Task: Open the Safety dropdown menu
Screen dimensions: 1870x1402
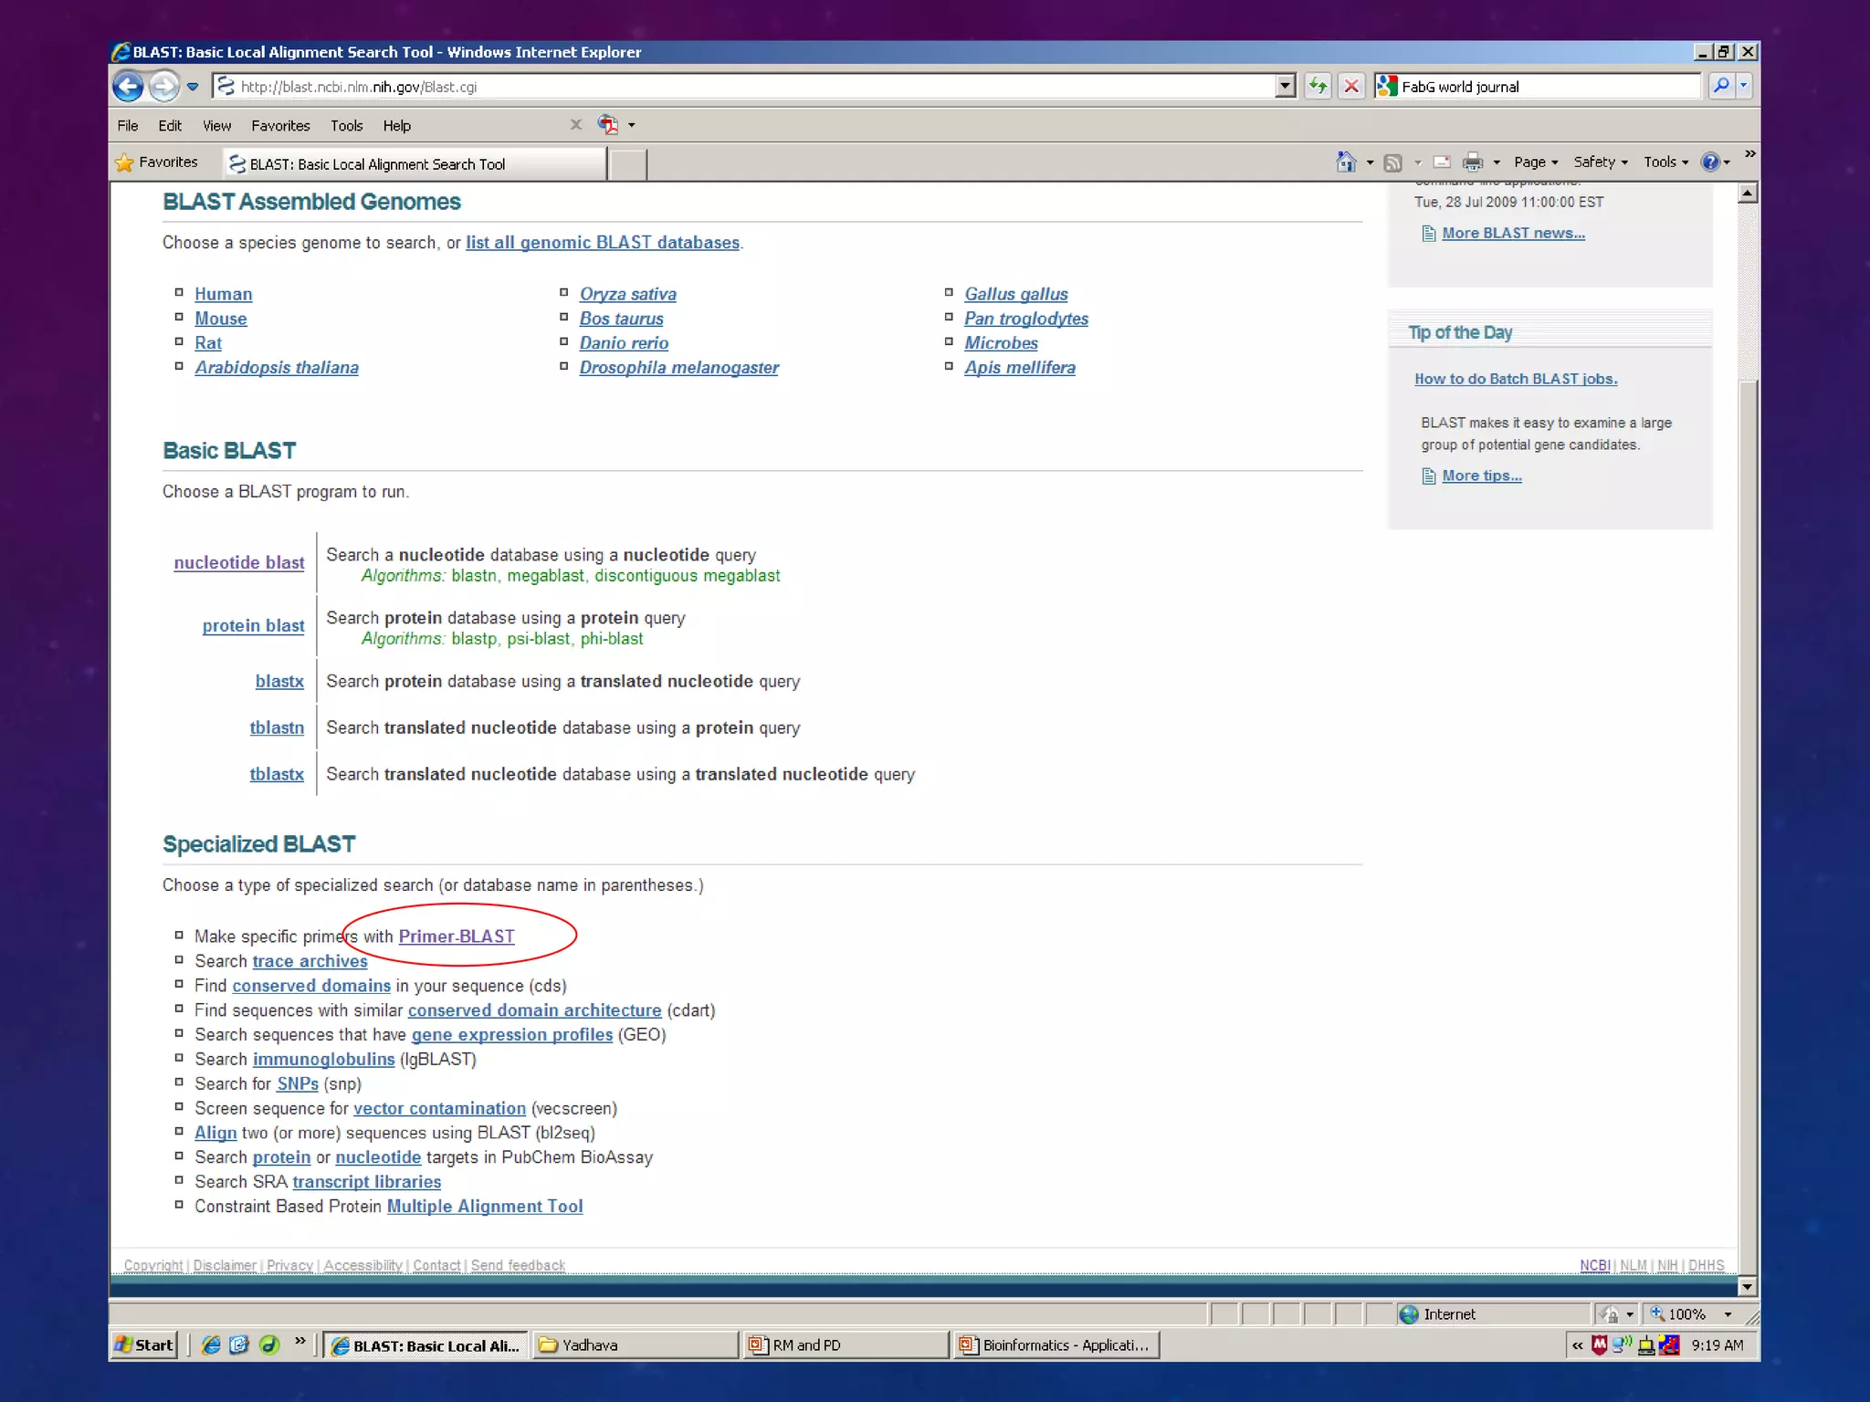Action: 1600,162
